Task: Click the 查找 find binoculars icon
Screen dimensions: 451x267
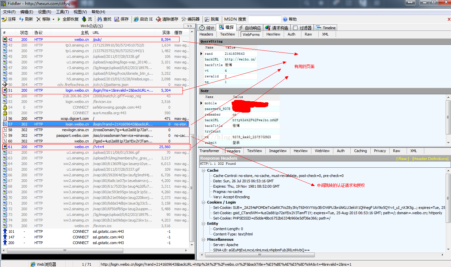Action: click(x=99, y=19)
